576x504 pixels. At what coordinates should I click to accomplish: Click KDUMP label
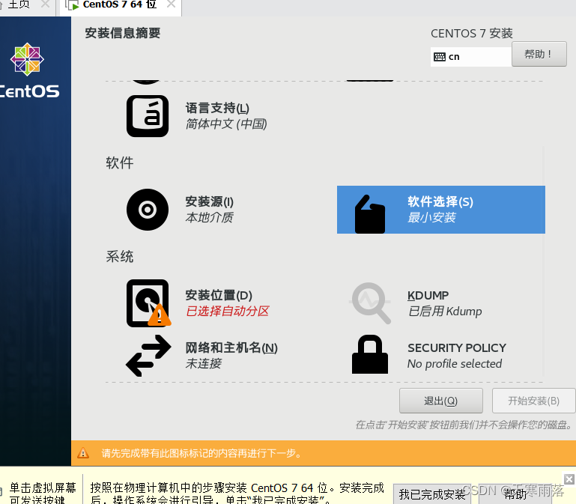(x=428, y=295)
